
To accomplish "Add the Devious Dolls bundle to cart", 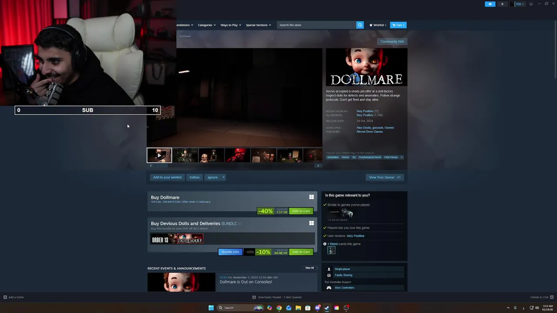I will tap(301, 252).
